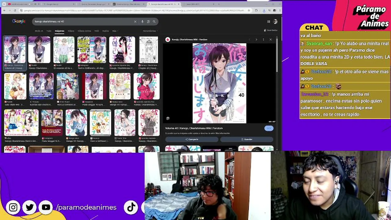This screenshot has height=220, width=391.
Task: Go to Google homepage via logo
Action: click(x=19, y=21)
